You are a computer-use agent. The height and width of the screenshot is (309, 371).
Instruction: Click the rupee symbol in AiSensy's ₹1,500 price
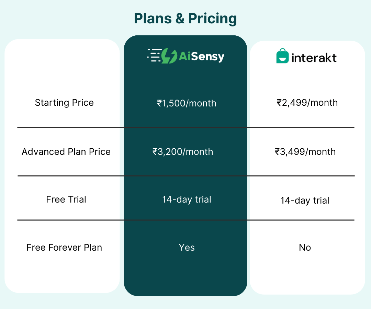click(159, 103)
